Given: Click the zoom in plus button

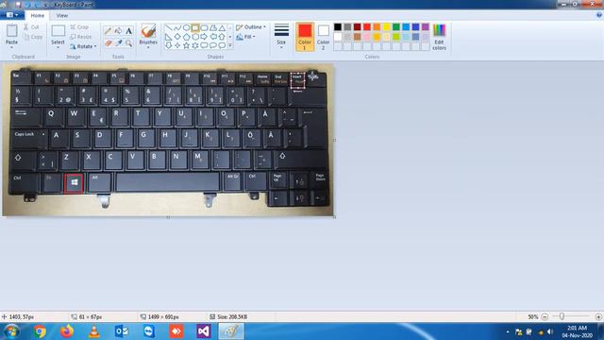Looking at the screenshot, I should pos(598,317).
